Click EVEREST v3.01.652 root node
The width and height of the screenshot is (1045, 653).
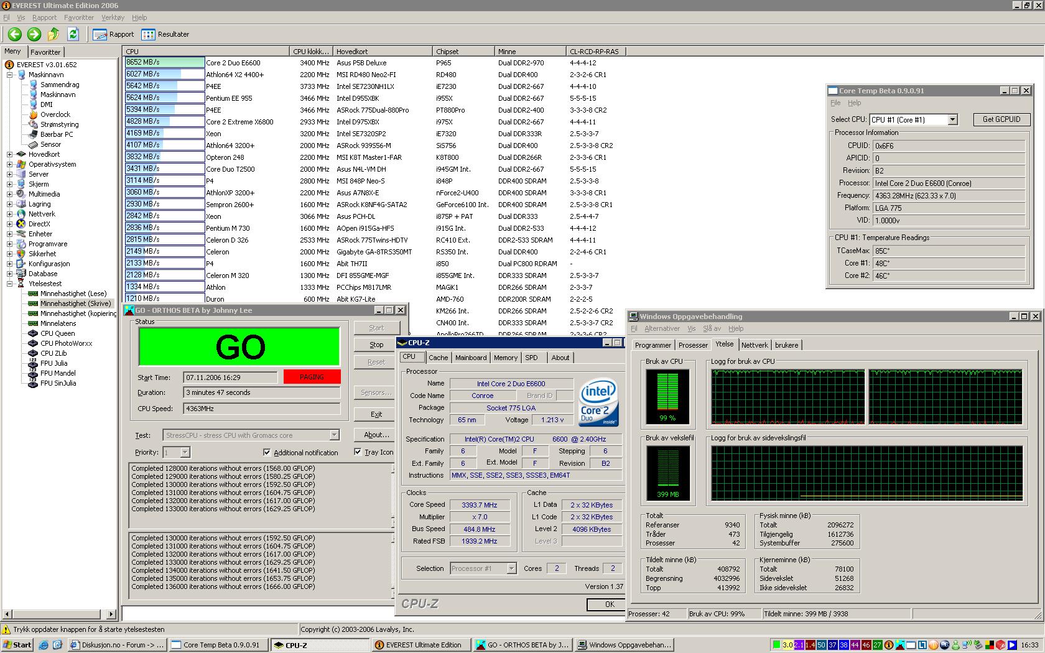click(47, 65)
